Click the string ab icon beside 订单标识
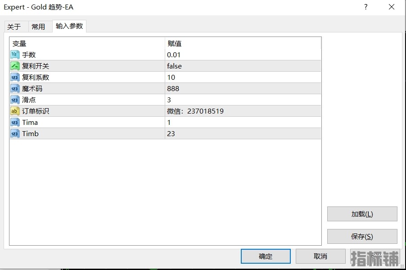 pyautogui.click(x=15, y=111)
